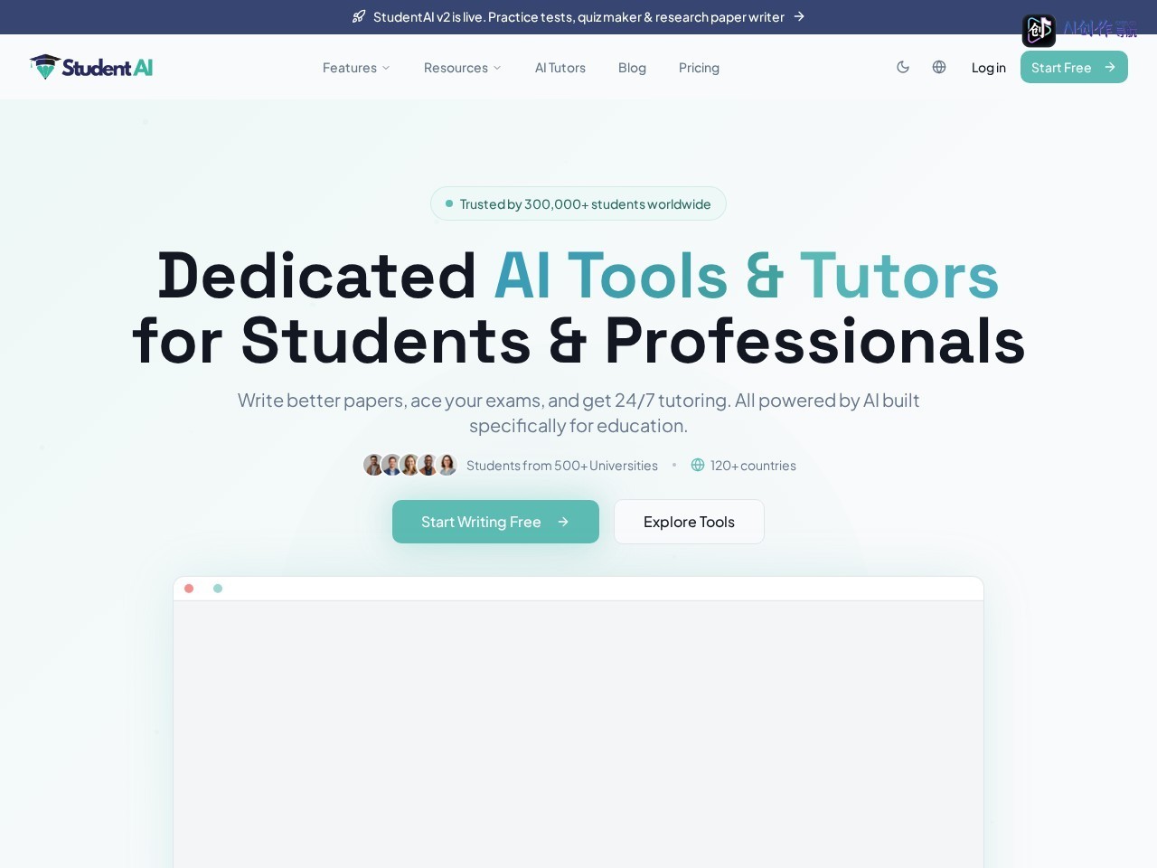Screen dimensions: 1157x868
Task: Click the Explore Tools button
Action: coord(689,522)
